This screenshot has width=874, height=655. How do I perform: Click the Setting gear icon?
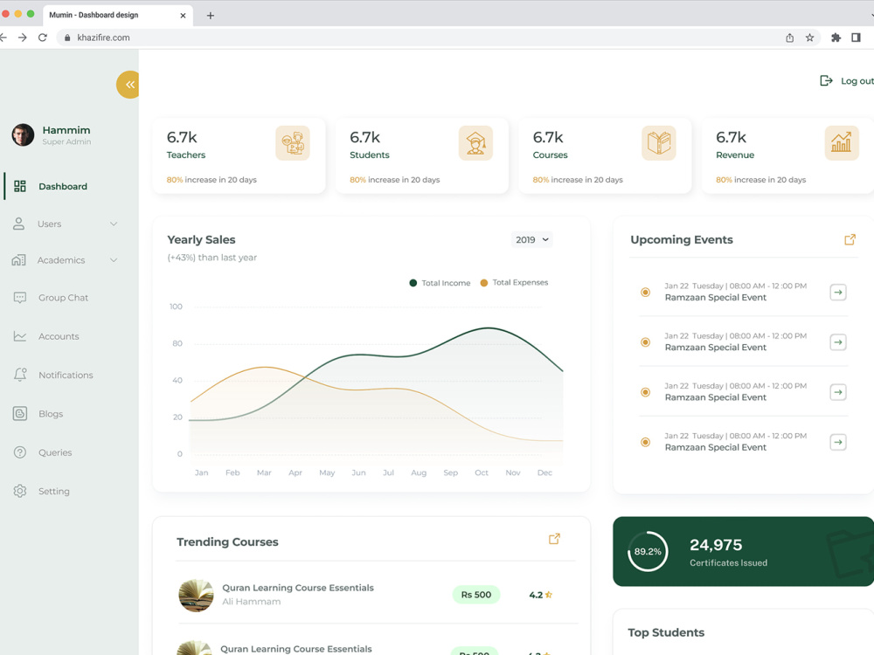(20, 491)
